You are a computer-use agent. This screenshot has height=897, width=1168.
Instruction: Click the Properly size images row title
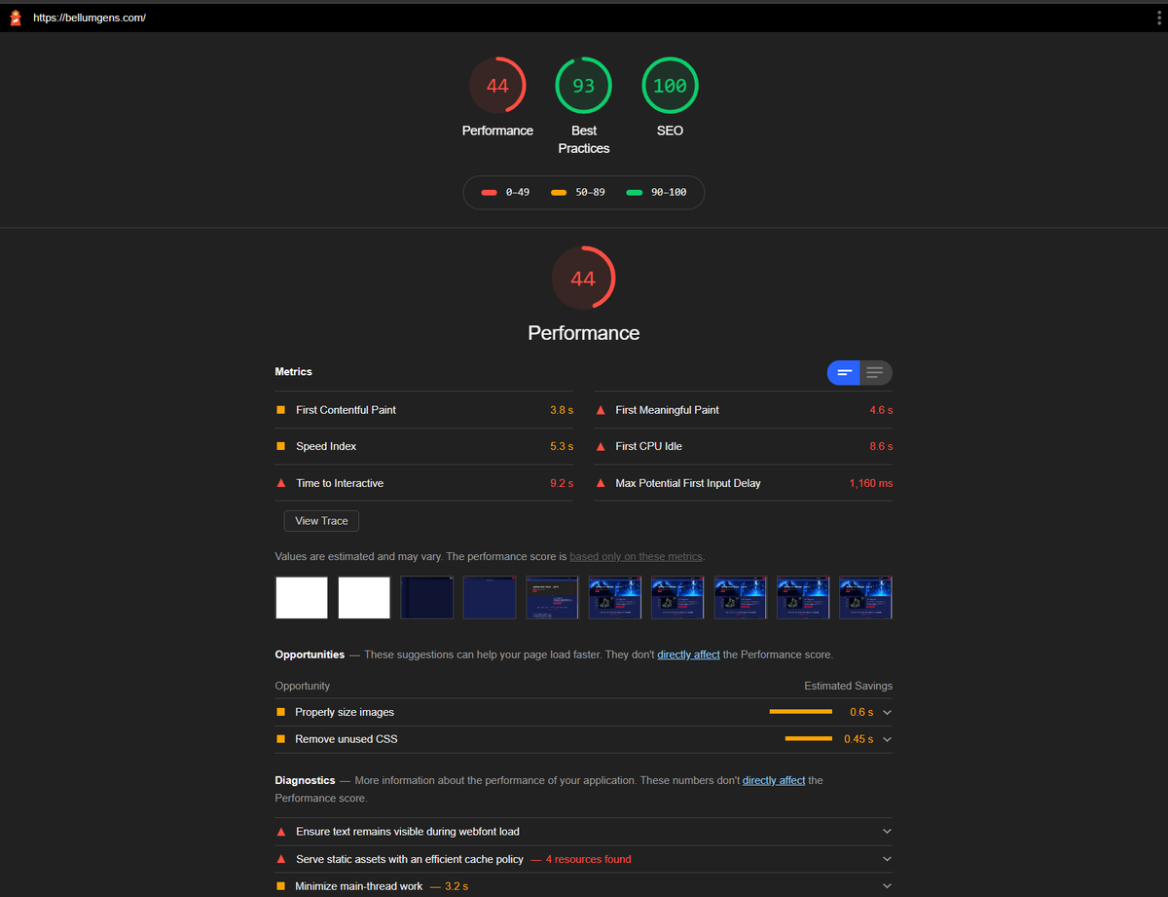tap(345, 713)
